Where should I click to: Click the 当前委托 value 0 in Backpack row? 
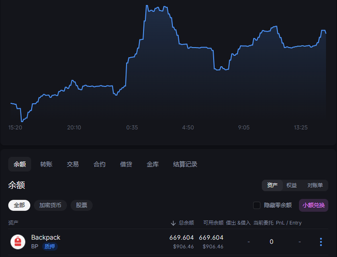(x=272, y=242)
